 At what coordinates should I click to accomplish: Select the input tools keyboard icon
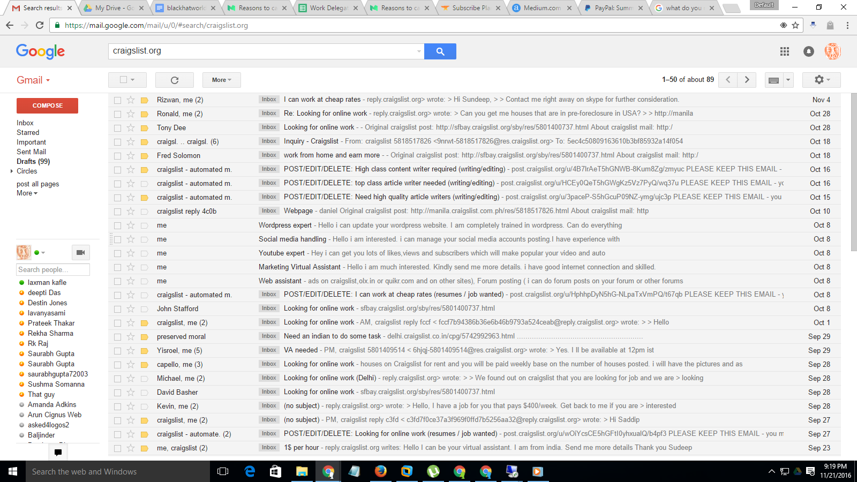tap(773, 80)
